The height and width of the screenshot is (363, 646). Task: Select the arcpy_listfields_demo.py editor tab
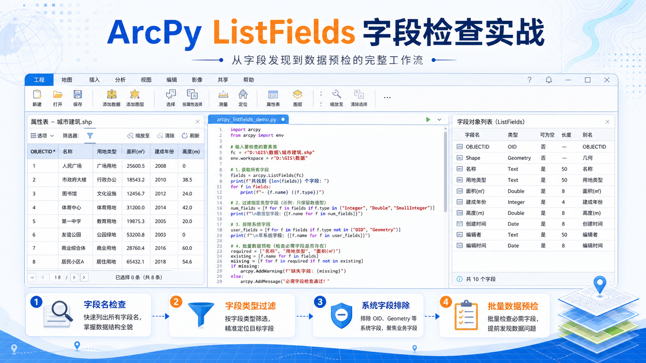[x=248, y=120]
